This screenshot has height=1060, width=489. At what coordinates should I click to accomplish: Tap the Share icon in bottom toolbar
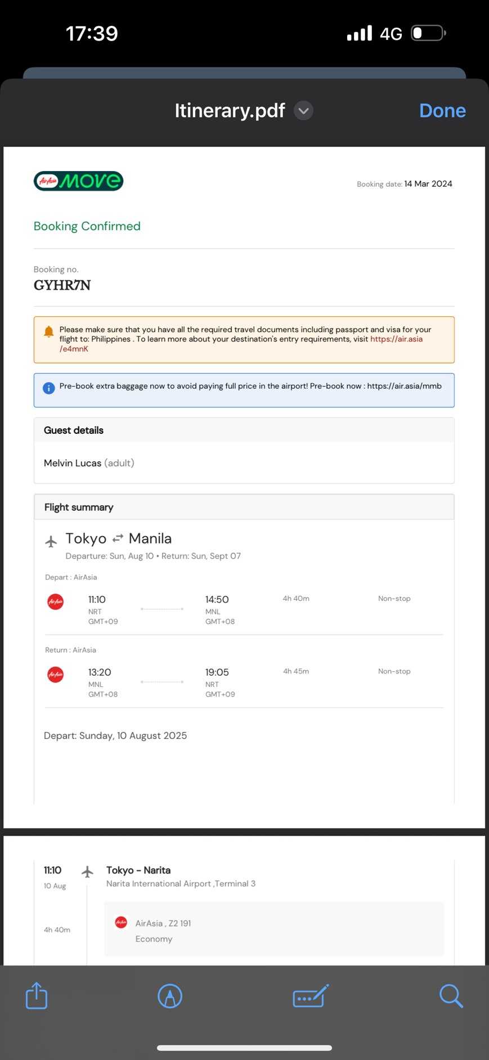pyautogui.click(x=37, y=996)
